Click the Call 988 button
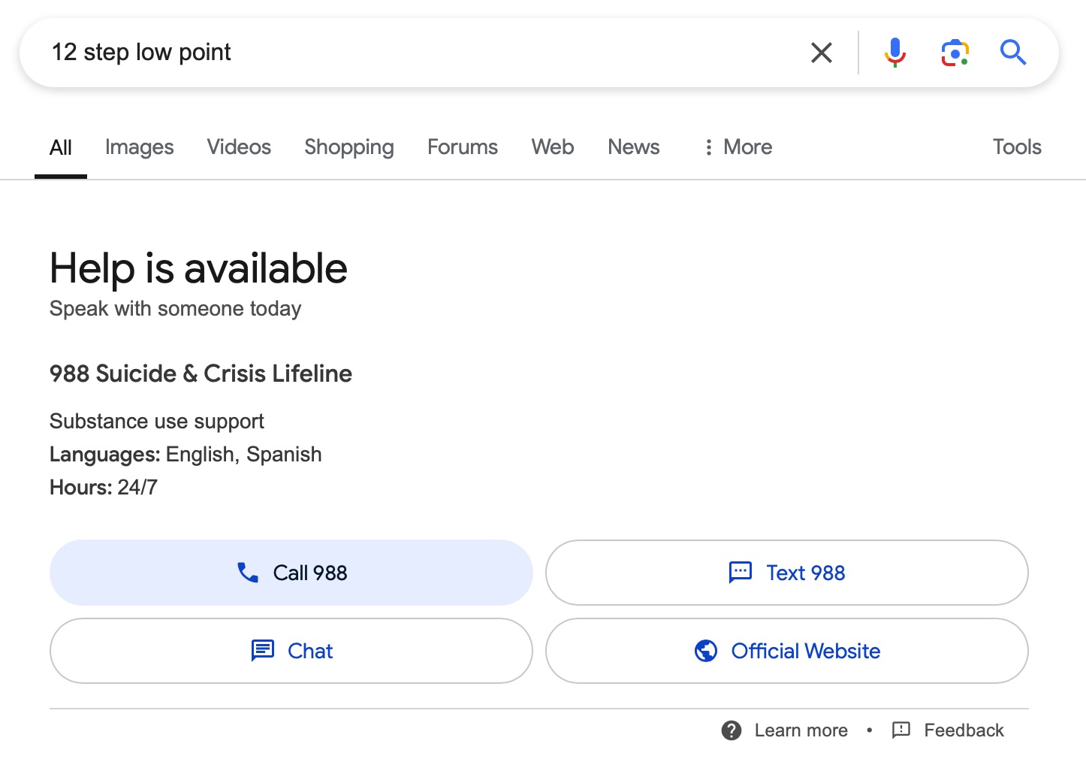 pyautogui.click(x=291, y=573)
